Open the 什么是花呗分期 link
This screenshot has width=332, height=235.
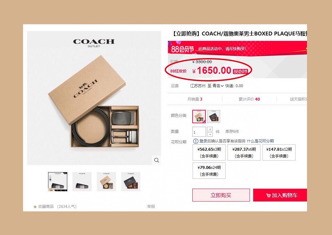pos(260,141)
